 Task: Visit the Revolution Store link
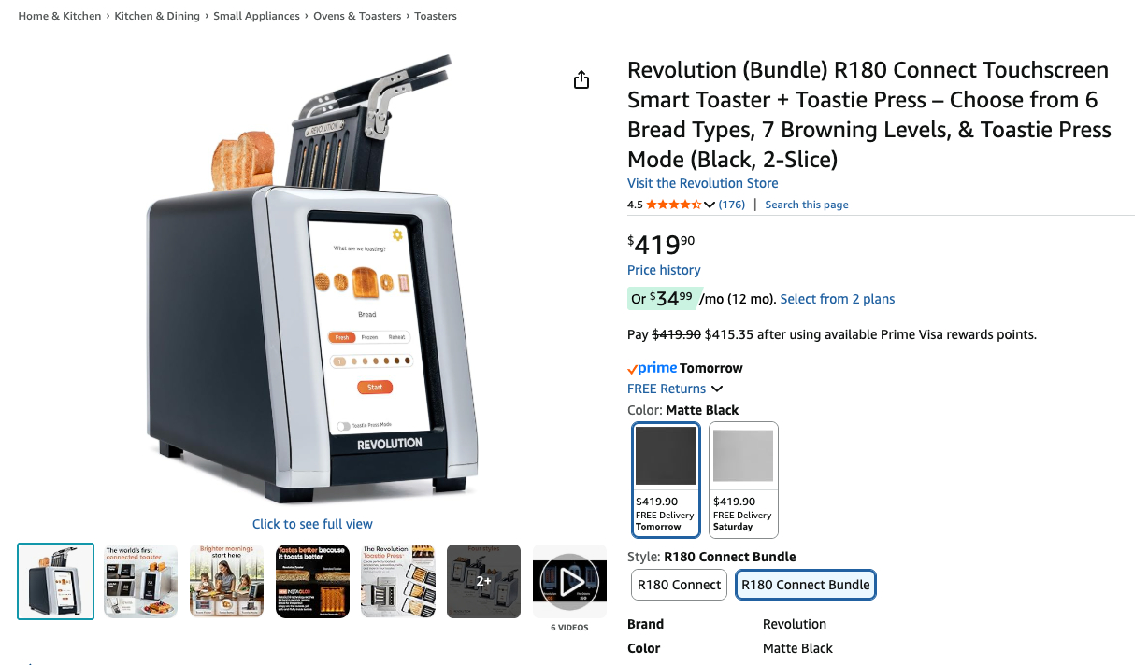click(702, 183)
